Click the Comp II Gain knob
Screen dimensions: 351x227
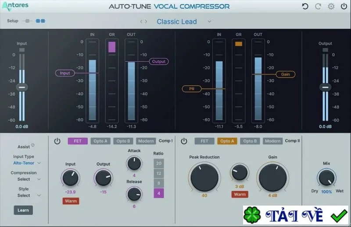[x=272, y=178]
